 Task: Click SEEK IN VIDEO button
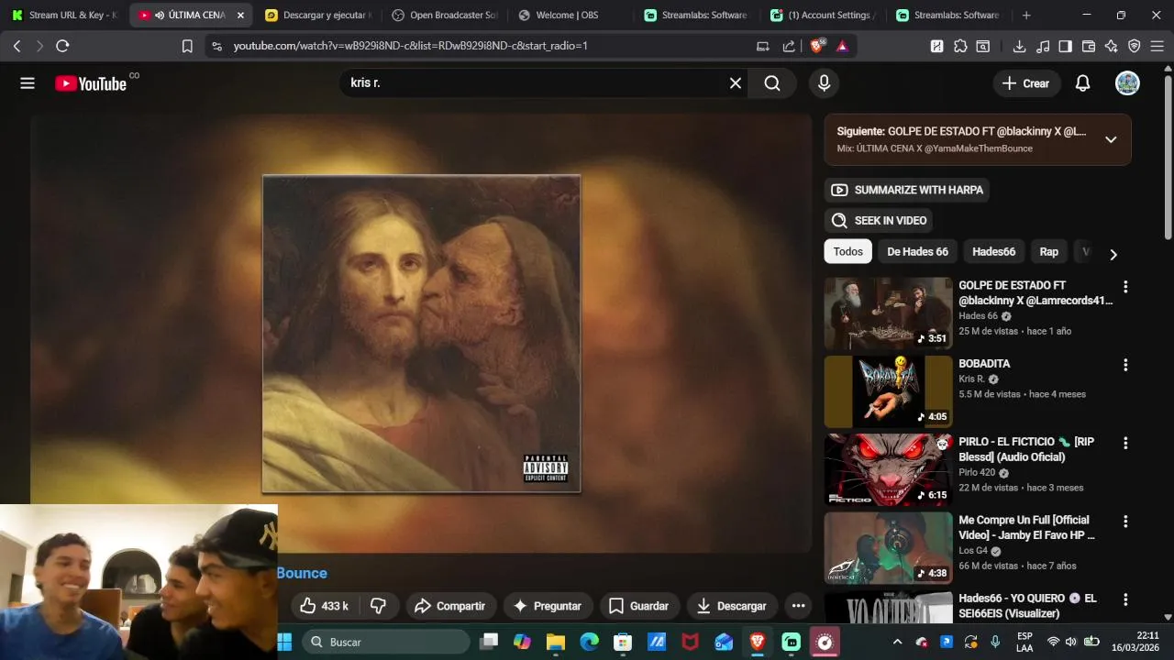tap(879, 220)
